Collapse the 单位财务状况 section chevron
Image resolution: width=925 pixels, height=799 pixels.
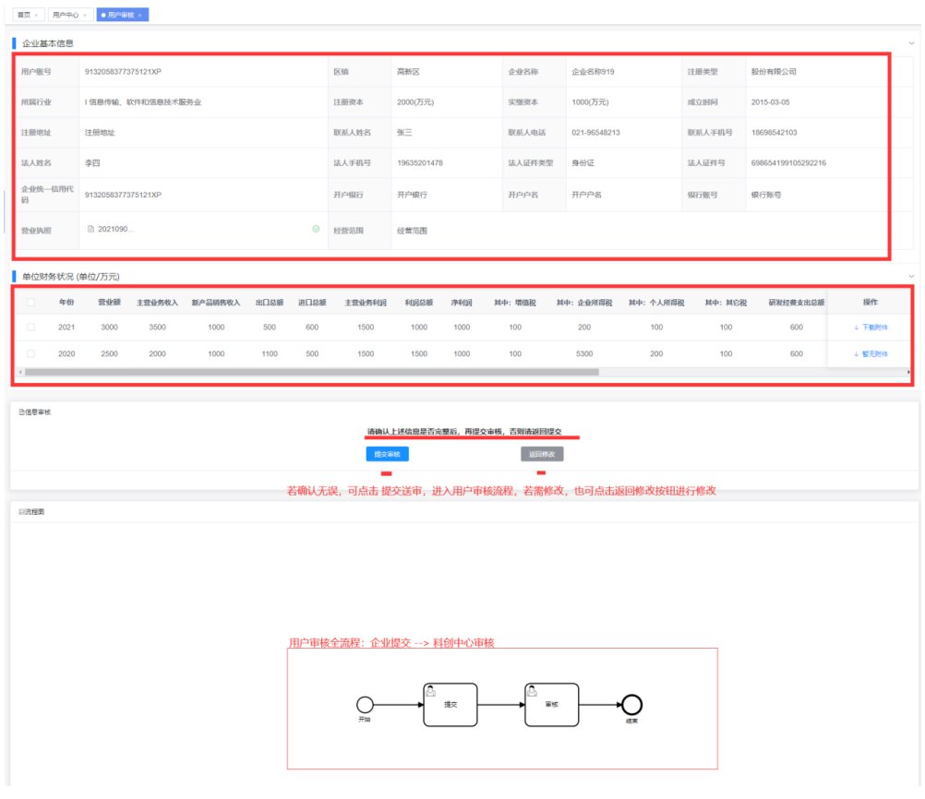coord(911,276)
